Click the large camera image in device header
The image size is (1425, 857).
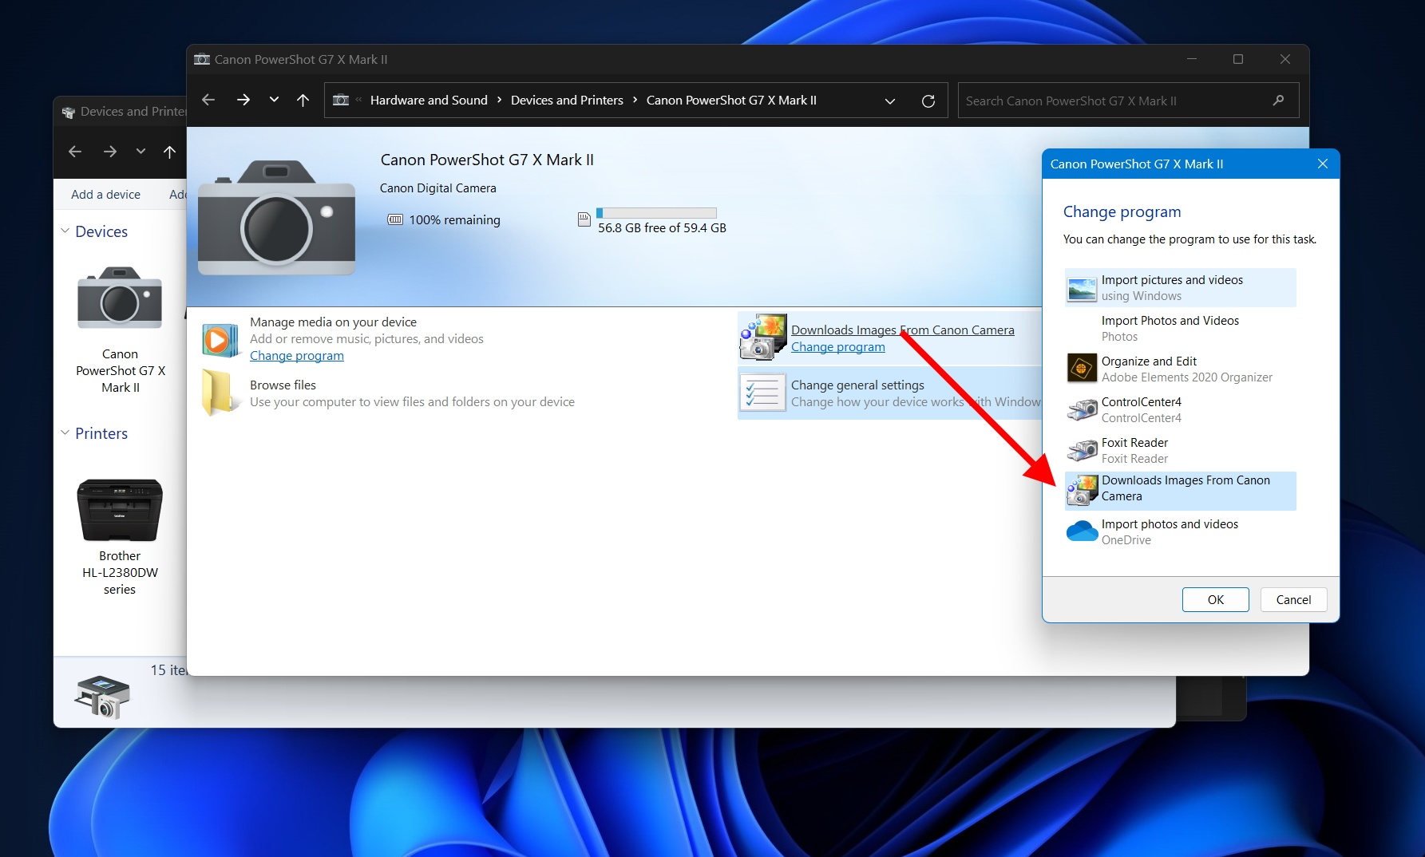(x=276, y=217)
